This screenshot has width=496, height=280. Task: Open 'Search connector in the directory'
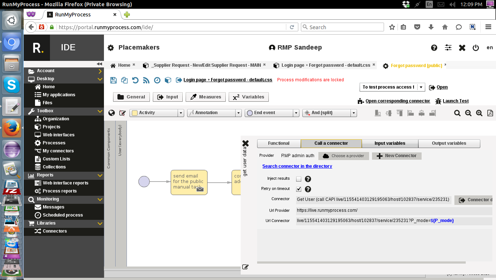click(x=297, y=166)
